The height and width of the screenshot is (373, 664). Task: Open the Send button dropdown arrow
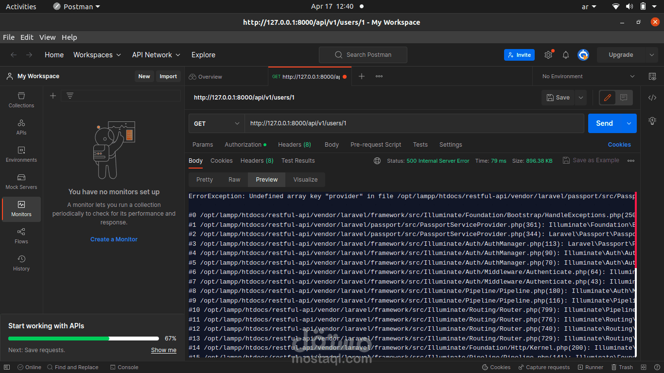click(x=629, y=123)
